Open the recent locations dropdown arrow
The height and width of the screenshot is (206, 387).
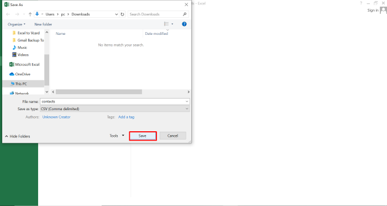click(x=24, y=14)
